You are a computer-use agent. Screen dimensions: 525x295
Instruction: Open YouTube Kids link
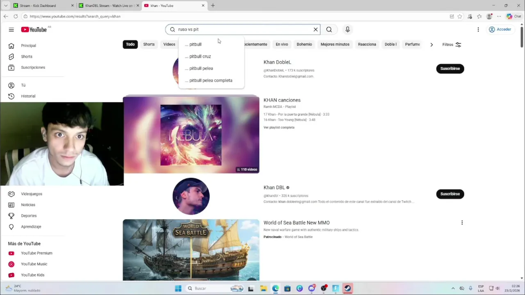pos(32,275)
